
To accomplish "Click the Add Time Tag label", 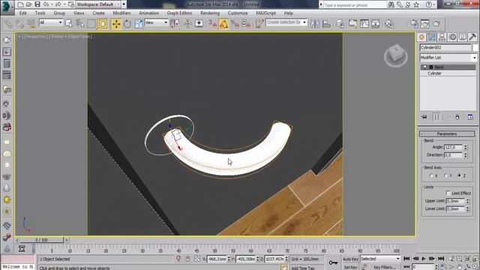I will coord(303,268).
